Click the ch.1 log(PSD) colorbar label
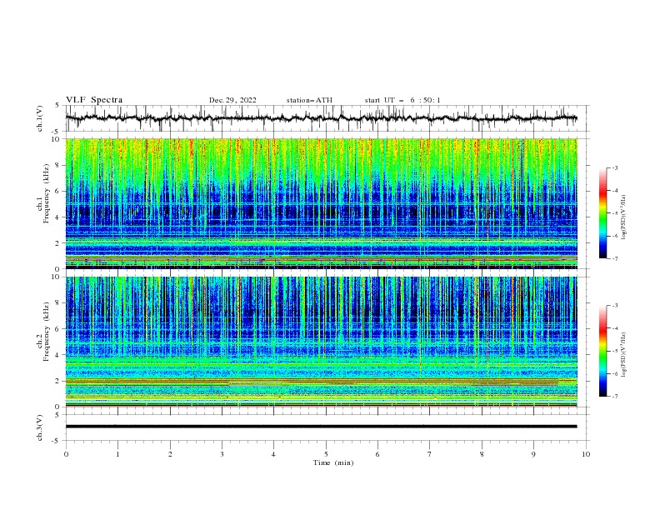Image resolution: width=660 pixels, height=510 pixels. [x=624, y=217]
